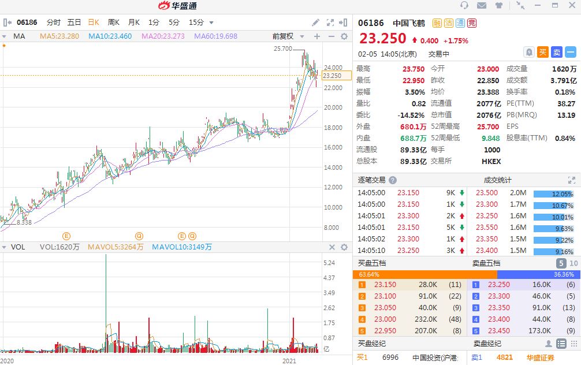Click the MAVOL5:3264万 label
Image resolution: width=581 pixels, height=365 pixels.
pos(116,247)
